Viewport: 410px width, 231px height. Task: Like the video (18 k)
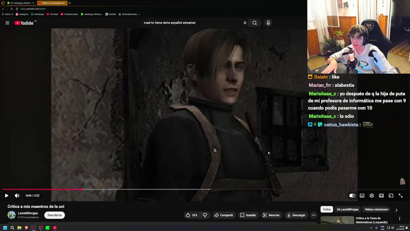click(x=191, y=215)
